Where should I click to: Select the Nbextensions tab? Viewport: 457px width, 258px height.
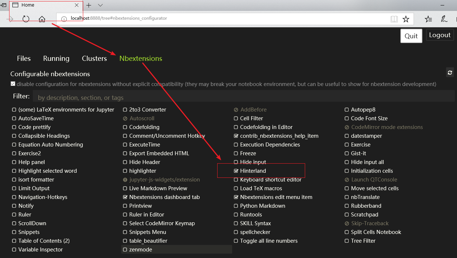tap(141, 58)
